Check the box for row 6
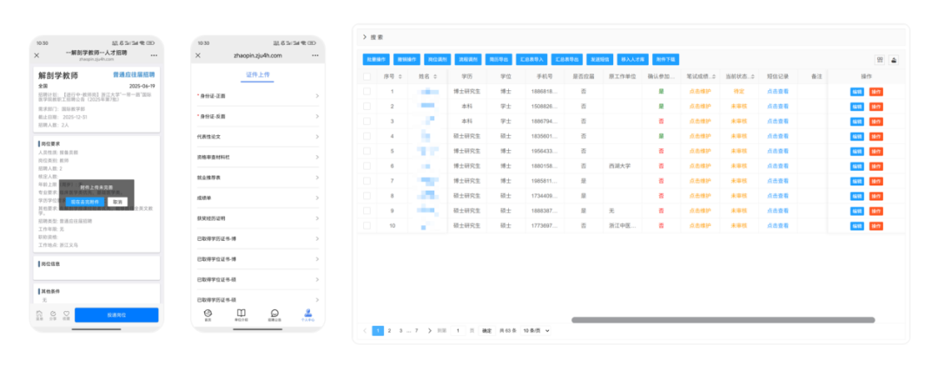Image resolution: width=938 pixels, height=376 pixels. [x=367, y=166]
